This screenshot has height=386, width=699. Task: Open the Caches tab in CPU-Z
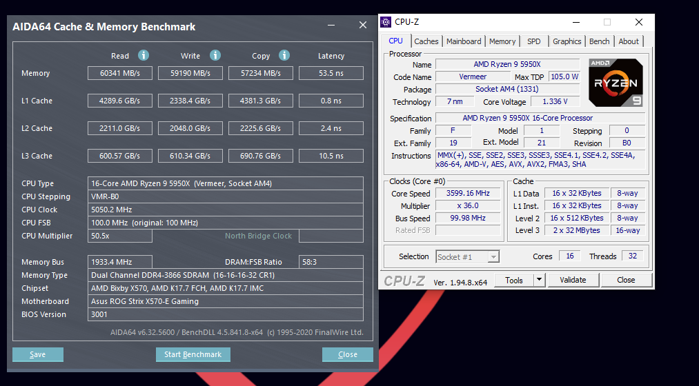pyautogui.click(x=426, y=41)
